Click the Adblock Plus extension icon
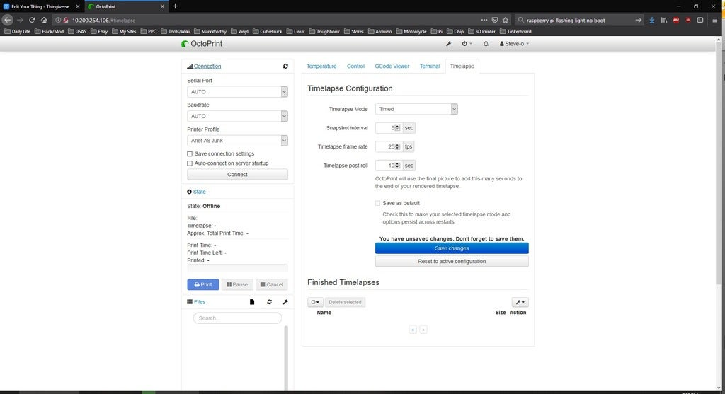Image resolution: width=725 pixels, height=394 pixels. click(x=676, y=21)
